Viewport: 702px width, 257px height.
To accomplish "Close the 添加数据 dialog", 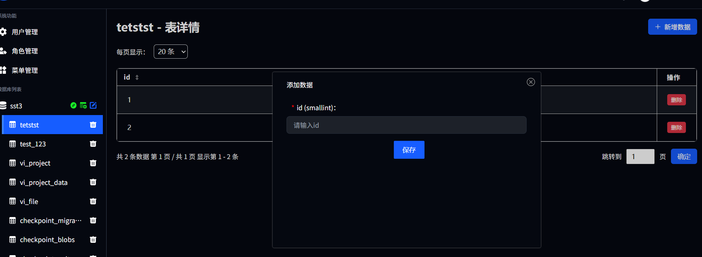I will point(531,82).
